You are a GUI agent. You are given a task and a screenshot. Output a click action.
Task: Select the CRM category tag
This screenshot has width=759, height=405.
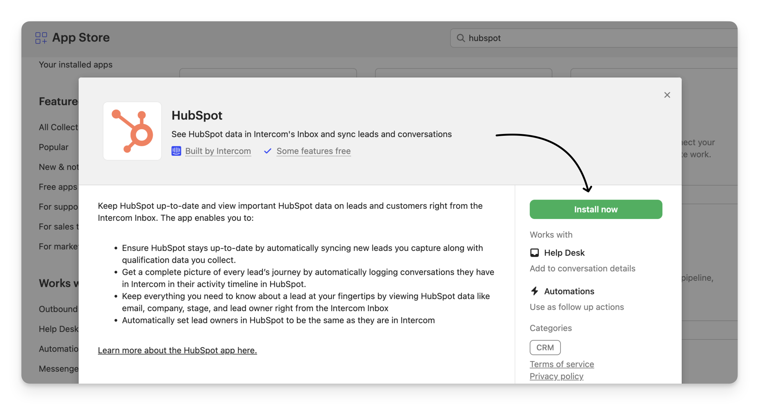(545, 347)
